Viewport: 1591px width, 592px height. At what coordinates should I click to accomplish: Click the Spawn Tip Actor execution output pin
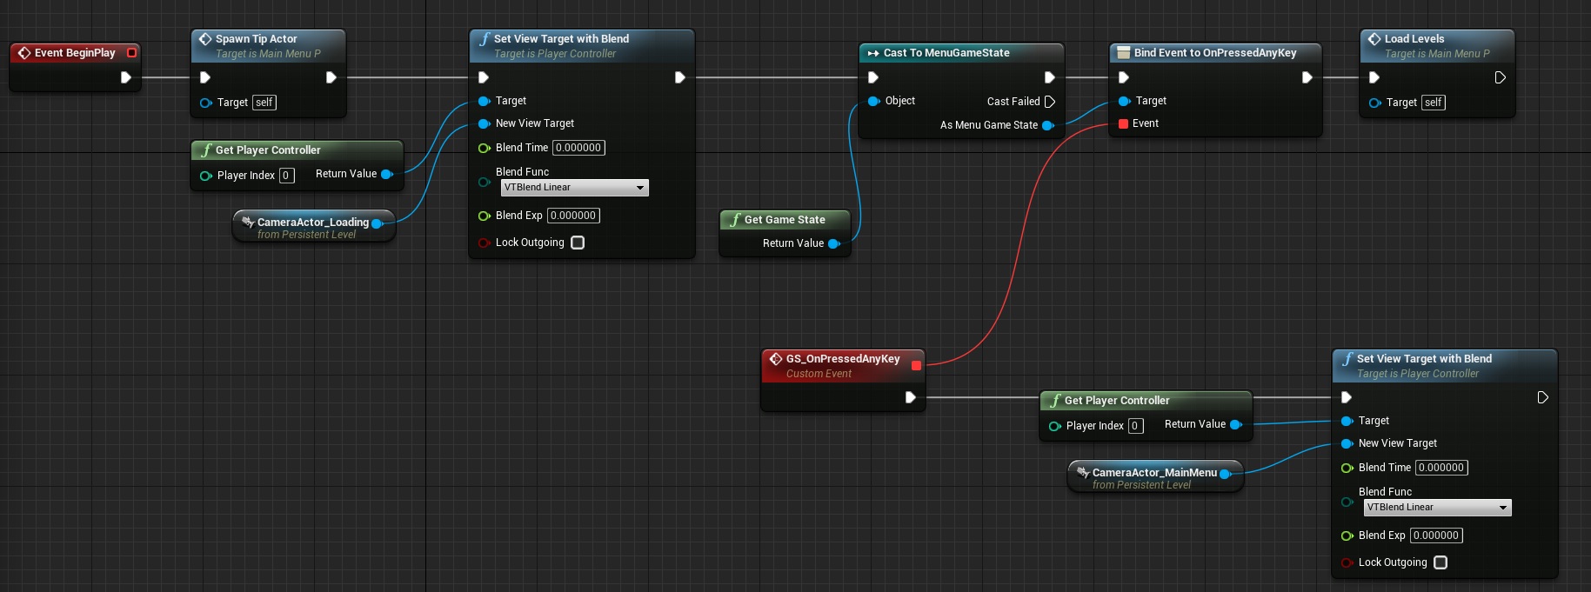pos(331,77)
